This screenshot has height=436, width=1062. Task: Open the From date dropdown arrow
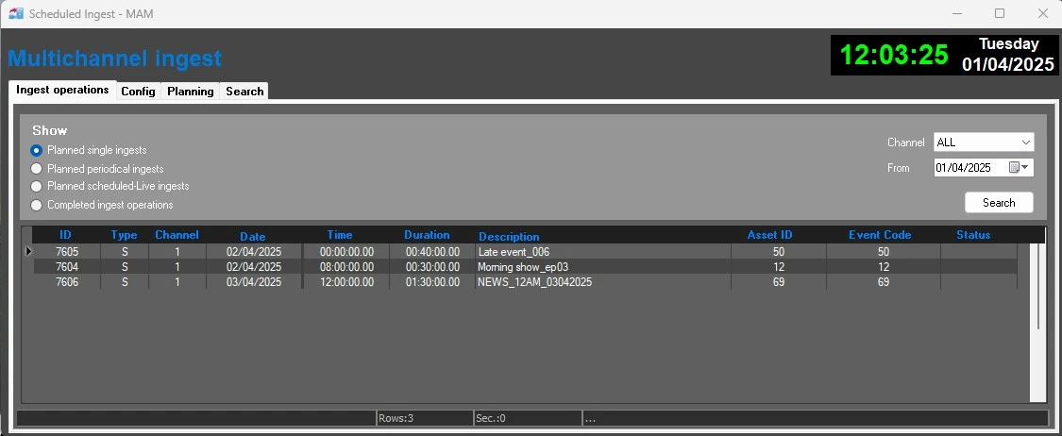click(1026, 168)
